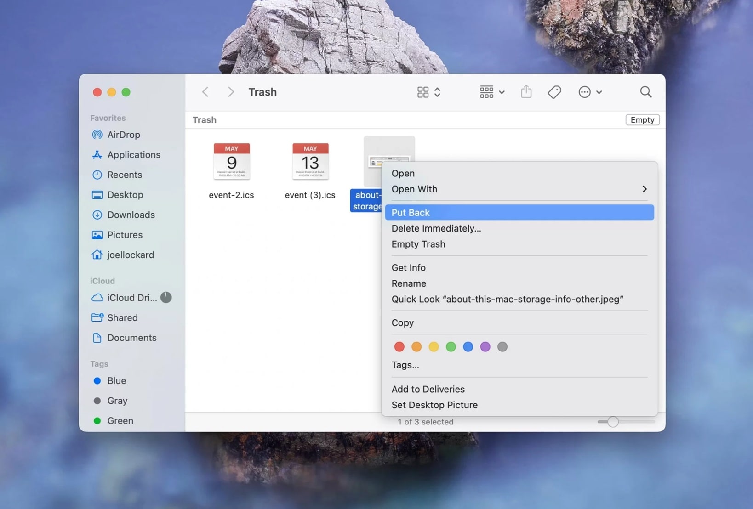Apply the purple tag color
Image resolution: width=753 pixels, height=509 pixels.
click(x=485, y=346)
